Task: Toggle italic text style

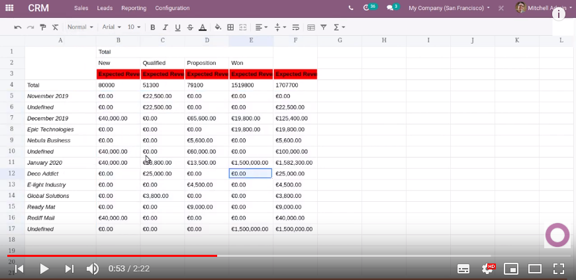Action: click(x=165, y=27)
